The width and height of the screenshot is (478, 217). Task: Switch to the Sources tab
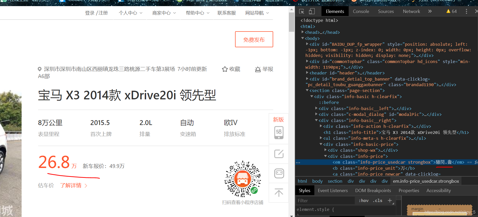coord(386,11)
